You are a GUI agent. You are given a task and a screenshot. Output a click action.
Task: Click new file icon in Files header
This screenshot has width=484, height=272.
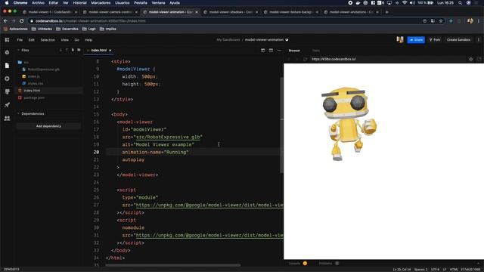(73, 50)
